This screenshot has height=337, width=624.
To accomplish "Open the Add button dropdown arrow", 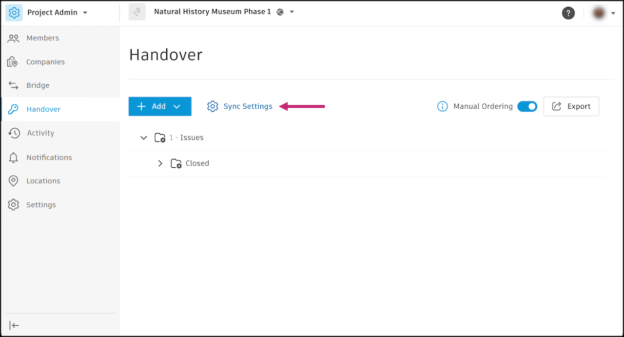I will pyautogui.click(x=176, y=106).
